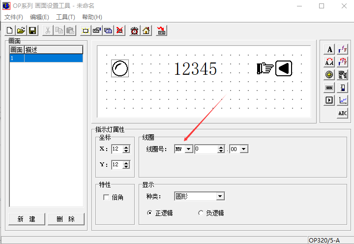Select the yellow indicator lamp tool

329,75
